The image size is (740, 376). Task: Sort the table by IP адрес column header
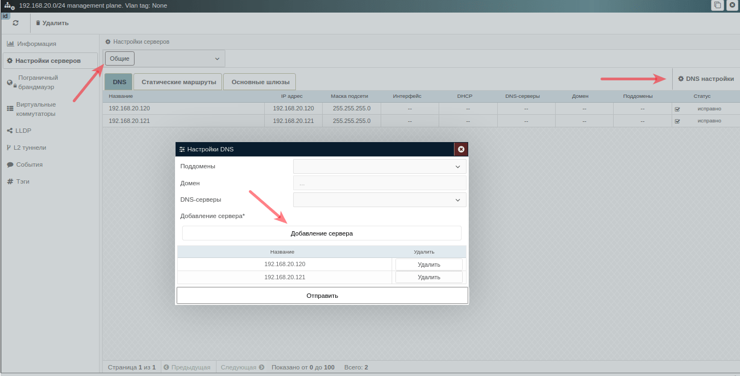pos(292,96)
